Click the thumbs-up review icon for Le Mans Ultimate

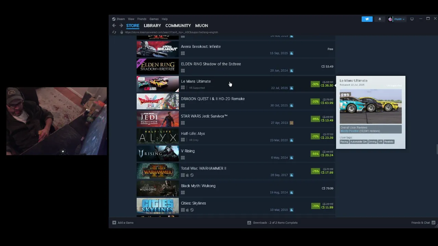click(292, 88)
